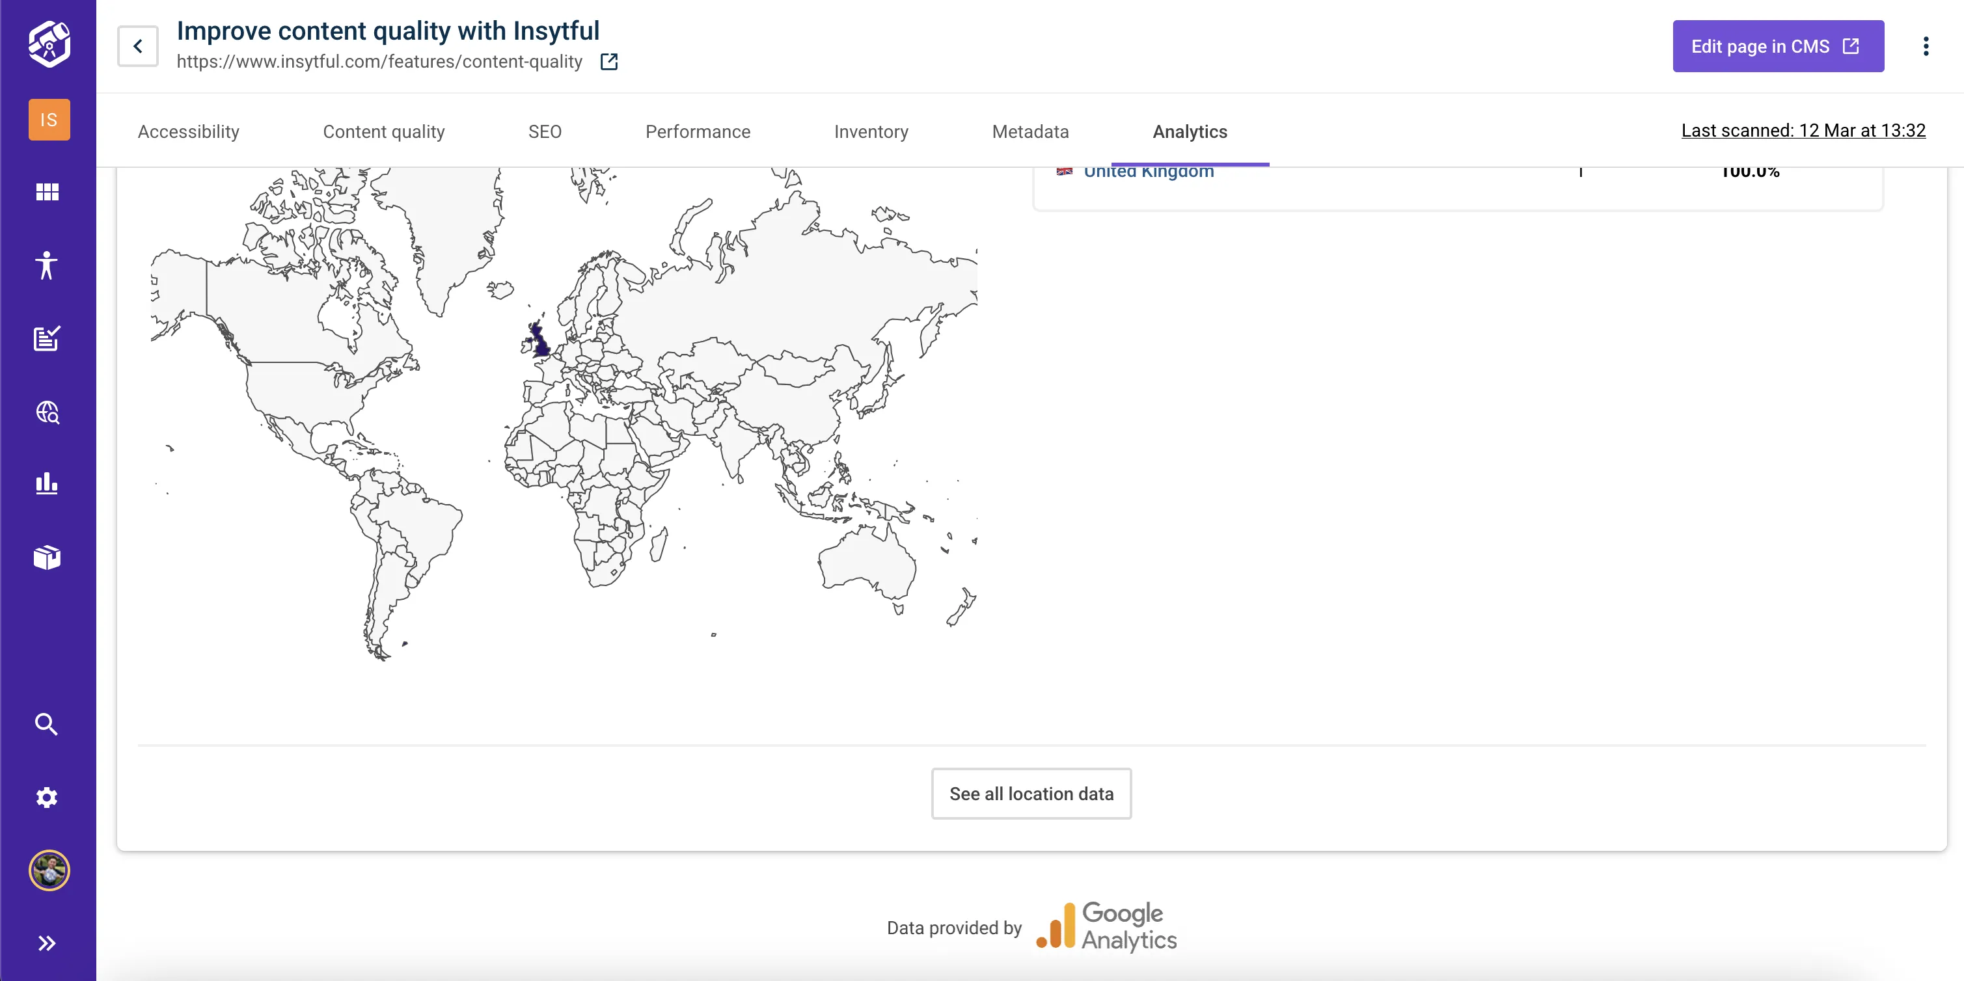Image resolution: width=1964 pixels, height=981 pixels.
Task: Open page URL via external link icon
Action: (608, 62)
